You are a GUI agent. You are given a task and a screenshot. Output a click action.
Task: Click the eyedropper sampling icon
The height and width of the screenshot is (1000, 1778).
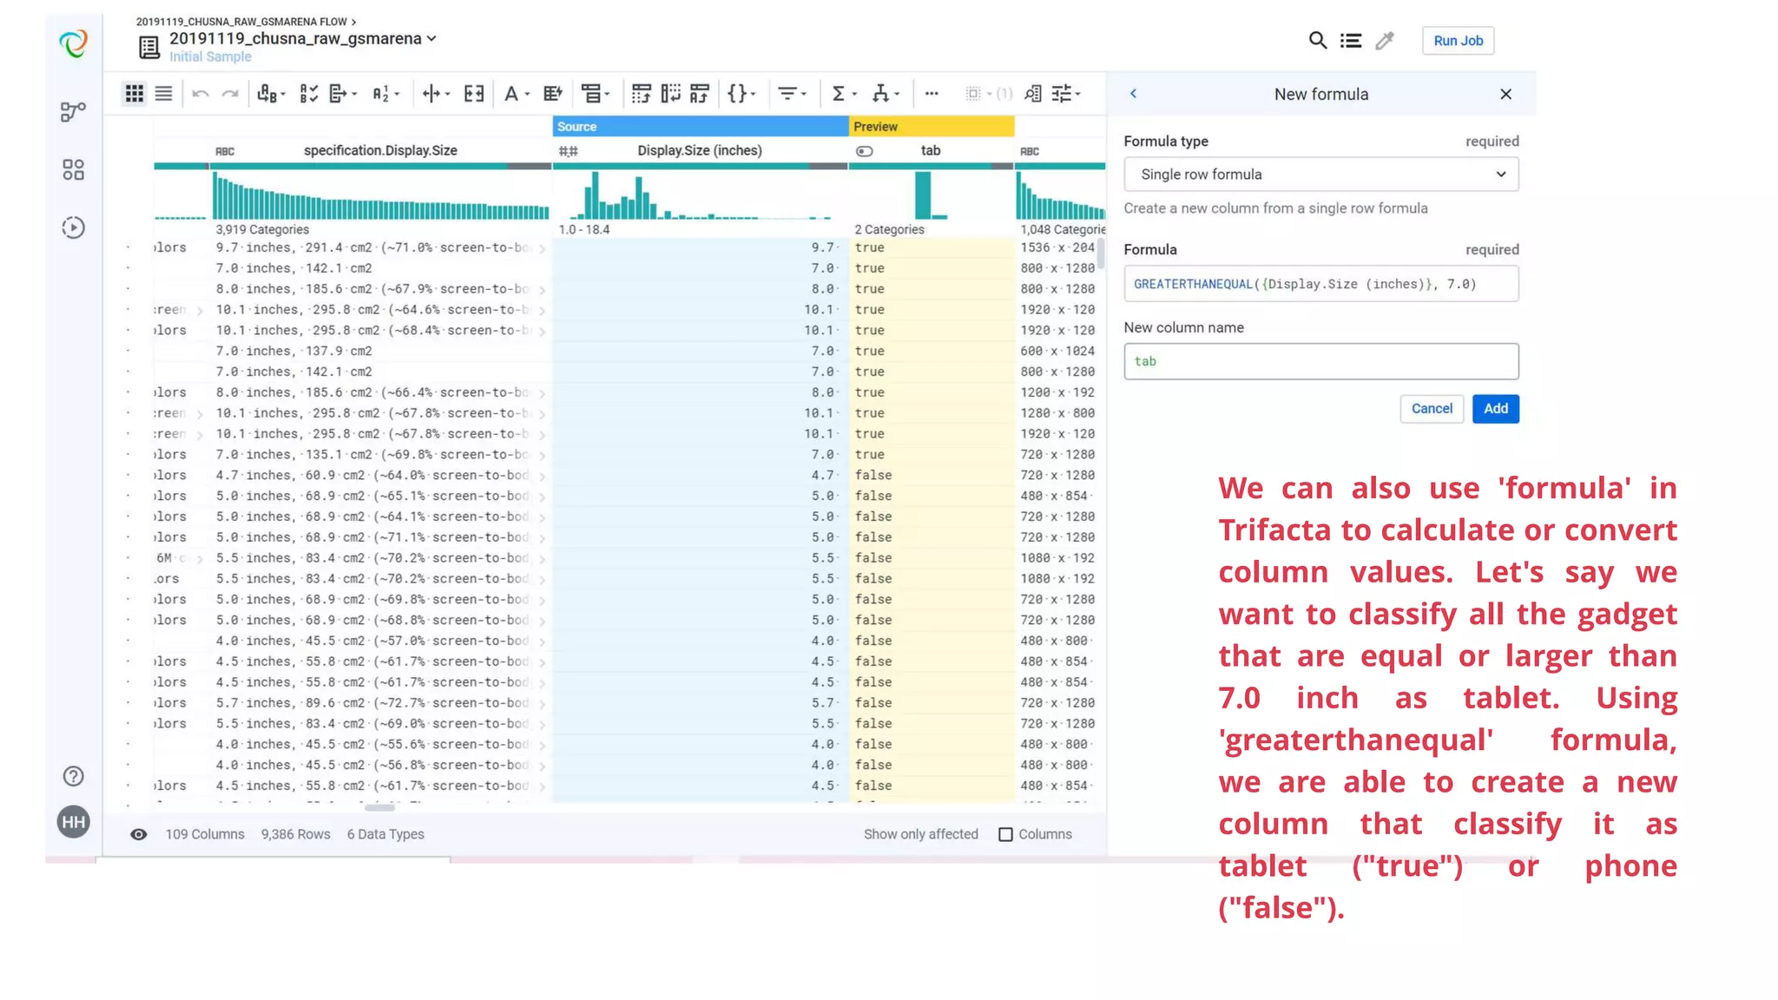pyautogui.click(x=1386, y=41)
